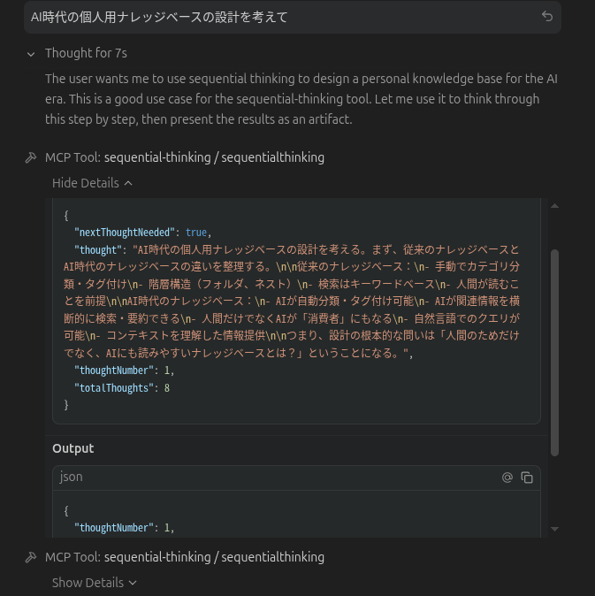Viewport: 595px width, 596px height.
Task: Click the first "sequential-thinking / sequentialthinking" tool title
Action: coord(214,158)
